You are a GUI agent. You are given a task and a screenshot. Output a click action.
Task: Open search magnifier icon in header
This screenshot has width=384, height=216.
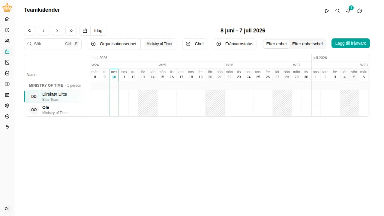337,11
